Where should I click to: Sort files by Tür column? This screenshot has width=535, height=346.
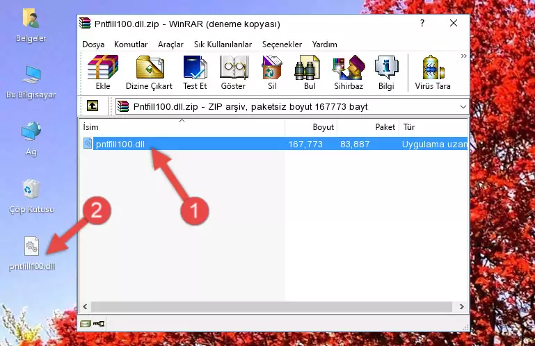click(x=433, y=127)
